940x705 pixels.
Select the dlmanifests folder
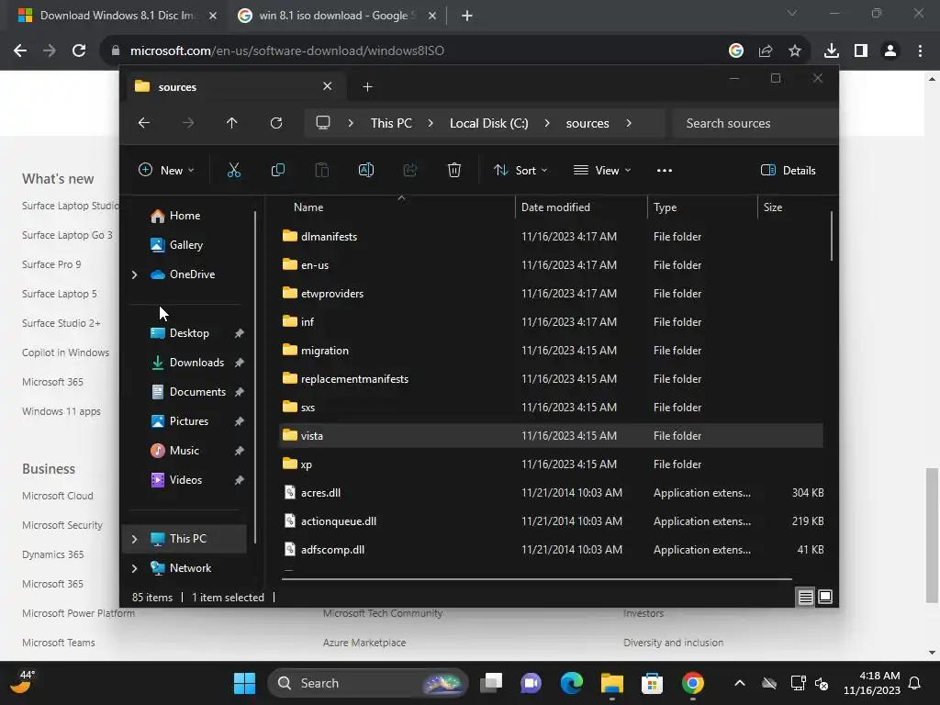pyautogui.click(x=552, y=237)
